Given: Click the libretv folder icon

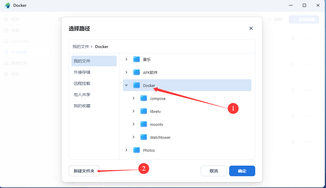Looking at the screenshot, I should click(x=144, y=111).
